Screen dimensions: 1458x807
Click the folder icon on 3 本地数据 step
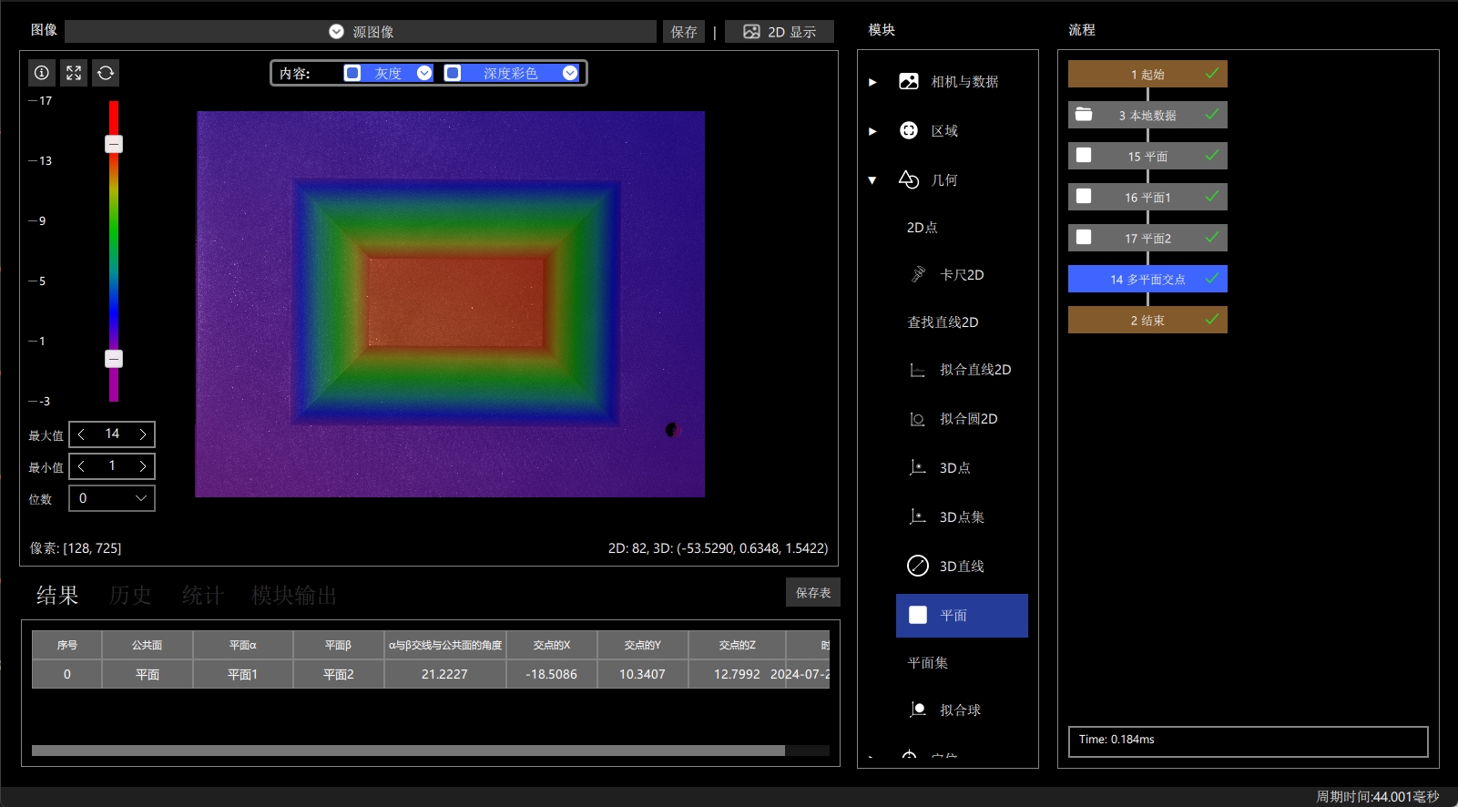(x=1084, y=115)
